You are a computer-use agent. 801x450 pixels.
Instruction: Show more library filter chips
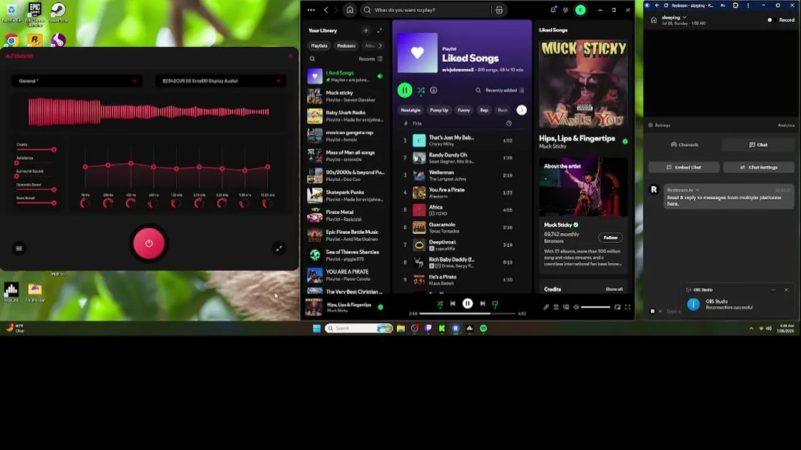coord(379,46)
